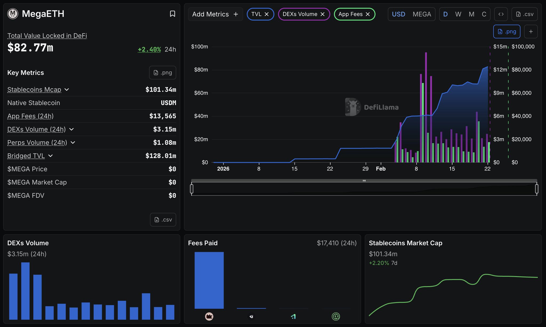Expand the DEXs Volume (24h) row
Image resolution: width=546 pixels, height=327 pixels.
[71, 129]
